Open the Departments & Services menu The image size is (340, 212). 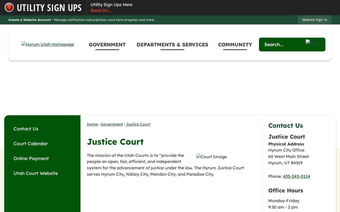(172, 45)
